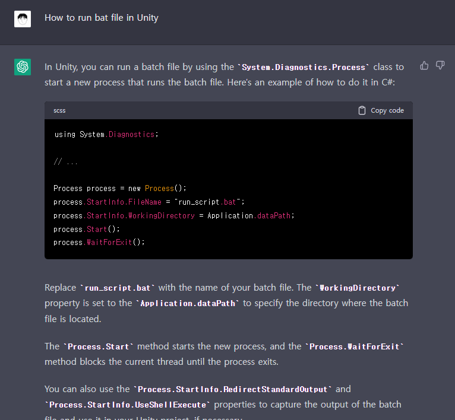Click the Copy code button
Image resolution: width=455 pixels, height=420 pixels.
[x=381, y=110]
